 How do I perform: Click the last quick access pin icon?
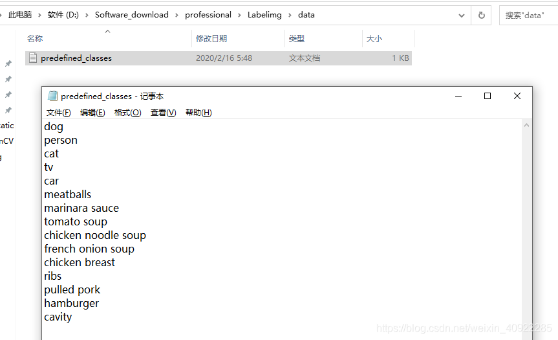click(x=8, y=109)
